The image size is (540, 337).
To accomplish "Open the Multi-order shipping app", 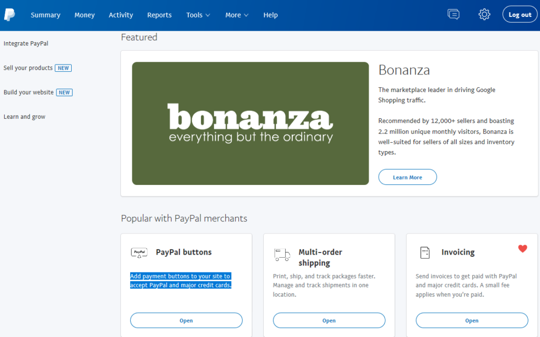I will coord(329,321).
